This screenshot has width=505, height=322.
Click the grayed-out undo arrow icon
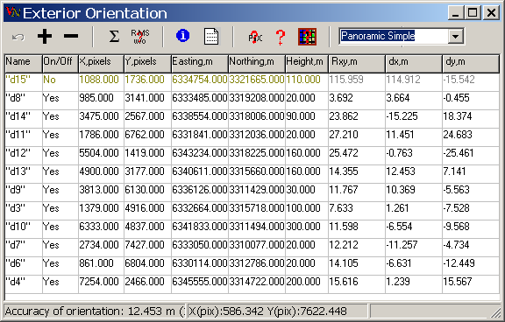18,38
